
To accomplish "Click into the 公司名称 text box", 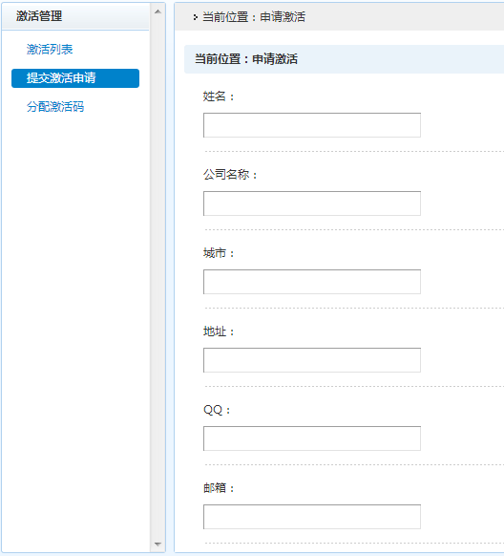I will [x=312, y=203].
